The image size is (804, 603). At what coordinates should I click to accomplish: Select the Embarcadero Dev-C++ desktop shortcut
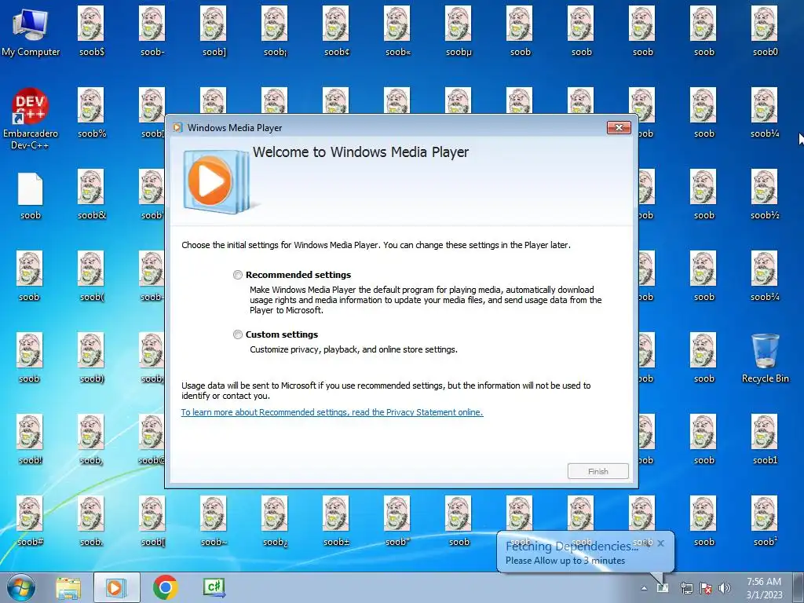pos(31,119)
